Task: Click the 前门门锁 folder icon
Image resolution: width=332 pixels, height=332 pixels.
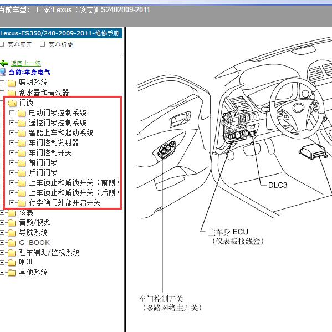Action: point(22,162)
